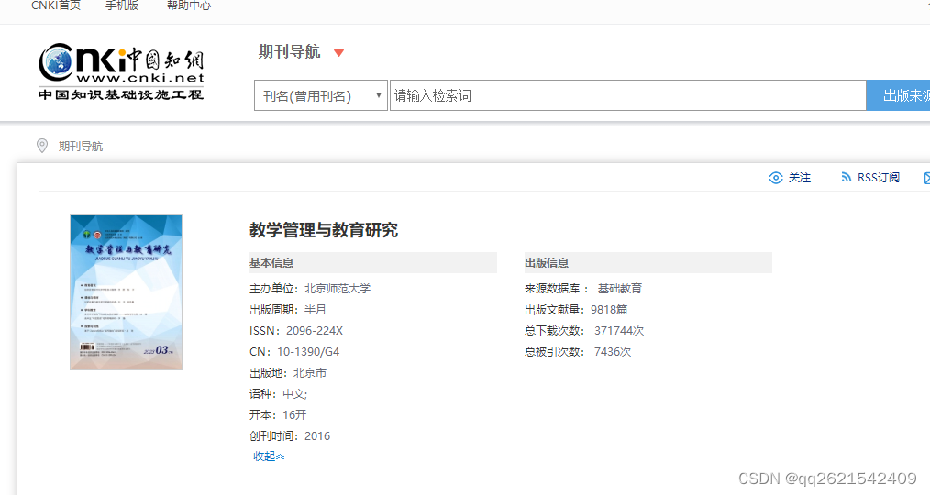Click the 基本信息 section header
This screenshot has height=495, width=930.
click(x=372, y=262)
